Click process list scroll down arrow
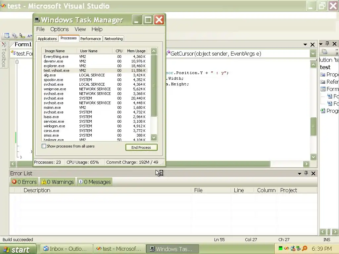 coord(154,137)
